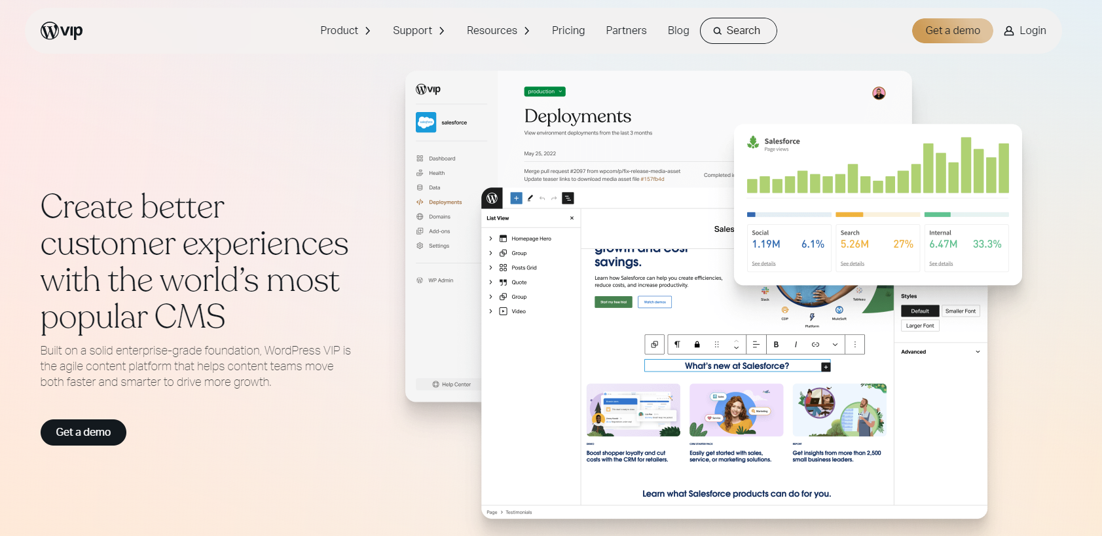The height and width of the screenshot is (536, 1102).
Task: Close the List View panel
Action: (572, 218)
